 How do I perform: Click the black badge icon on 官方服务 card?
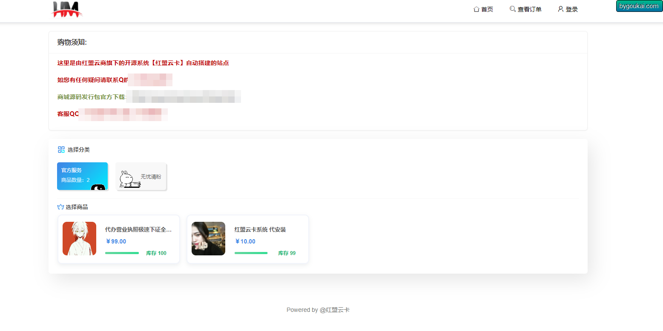98,187
